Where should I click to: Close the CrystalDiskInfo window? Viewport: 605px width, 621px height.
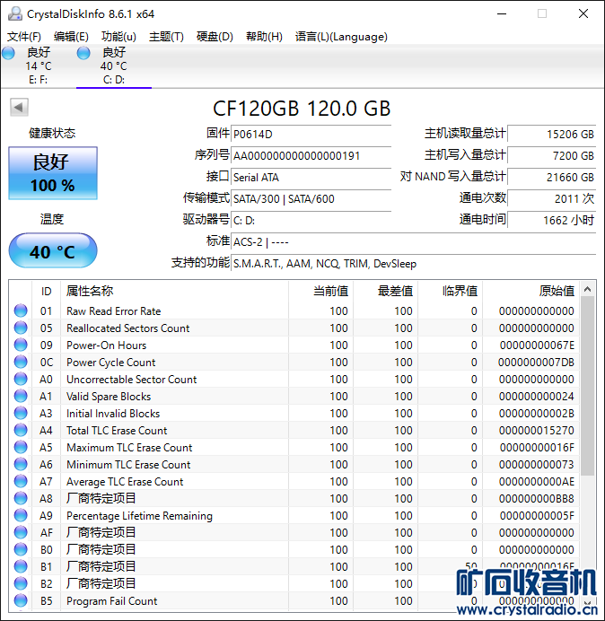583,13
